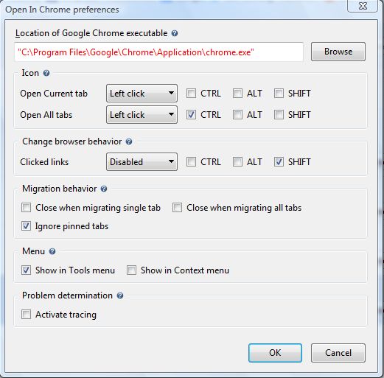The height and width of the screenshot is (378, 384).
Task: Click the Cancel button
Action: point(338,353)
